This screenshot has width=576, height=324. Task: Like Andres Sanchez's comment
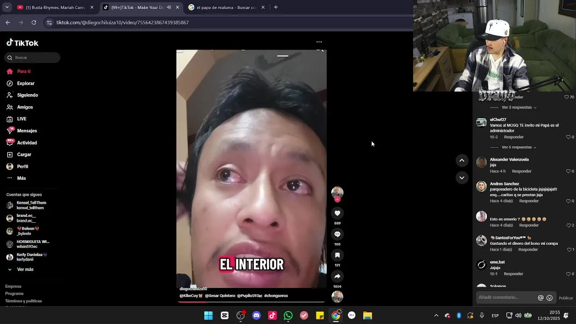[568, 201]
